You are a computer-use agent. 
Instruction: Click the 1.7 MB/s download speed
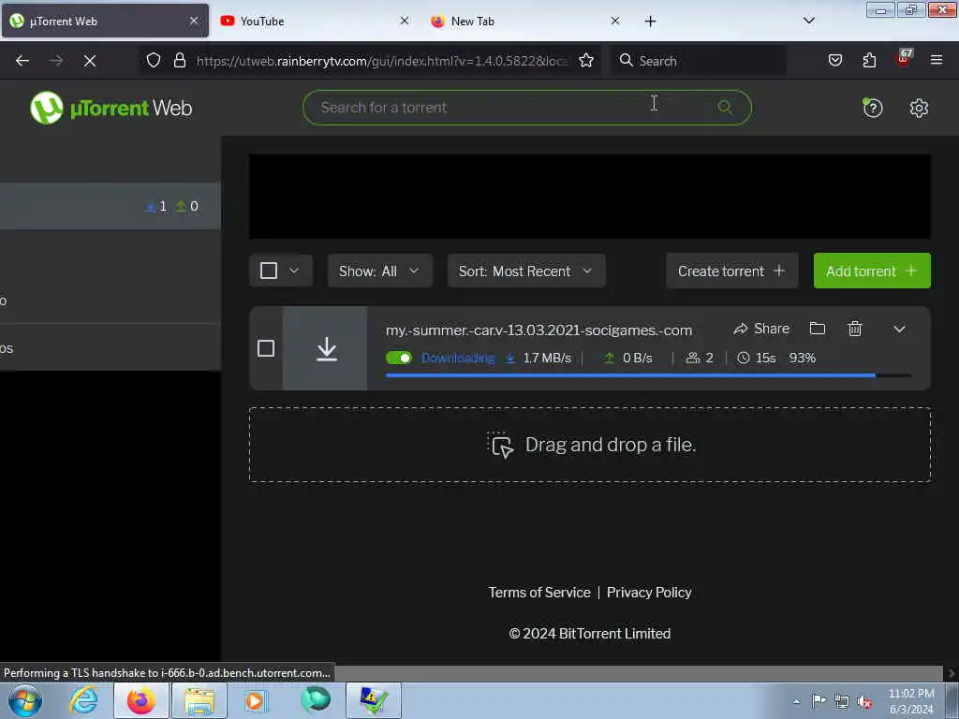pyautogui.click(x=547, y=358)
